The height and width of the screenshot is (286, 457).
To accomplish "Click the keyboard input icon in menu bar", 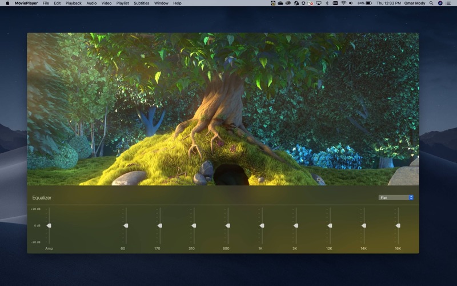I will pyautogui.click(x=335, y=3).
